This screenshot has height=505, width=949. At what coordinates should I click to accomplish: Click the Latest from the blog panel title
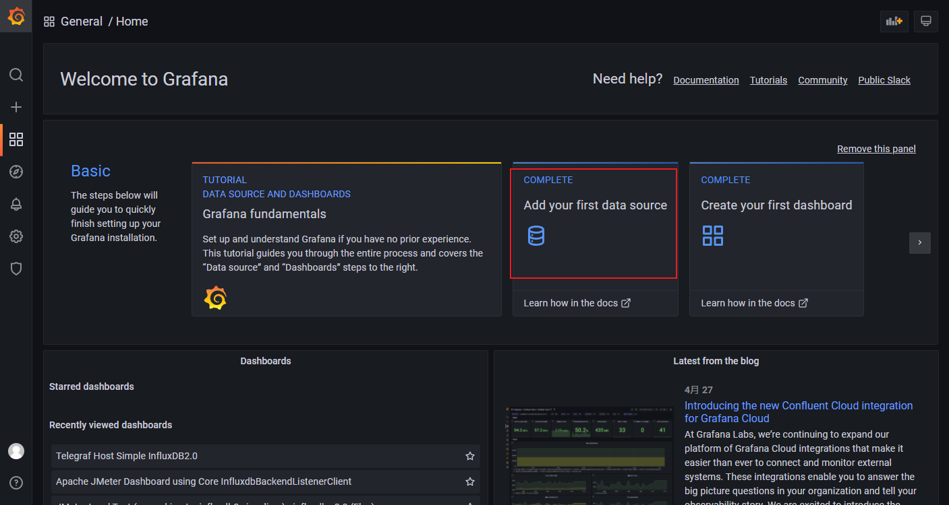tap(716, 361)
